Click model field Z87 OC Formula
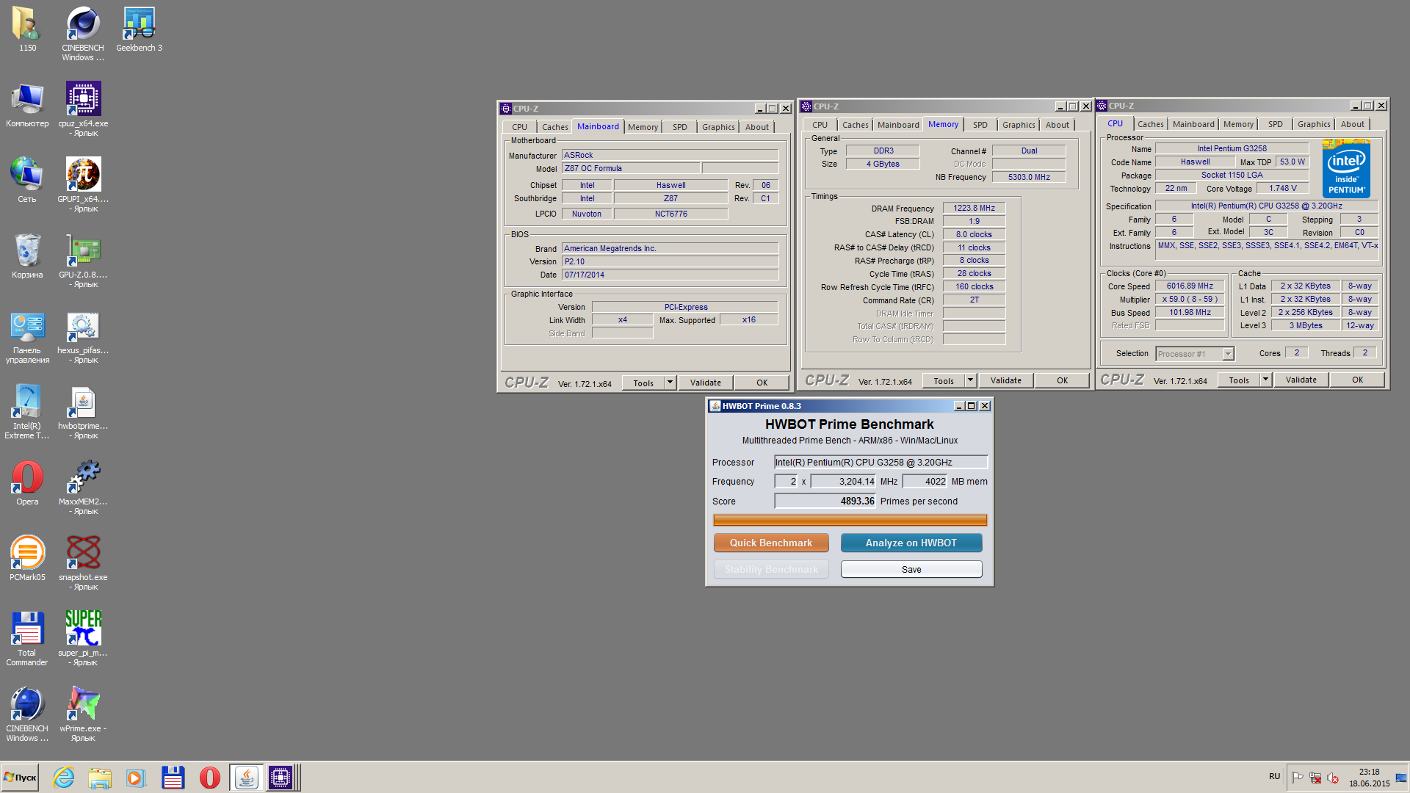This screenshot has height=793, width=1410. coord(630,168)
